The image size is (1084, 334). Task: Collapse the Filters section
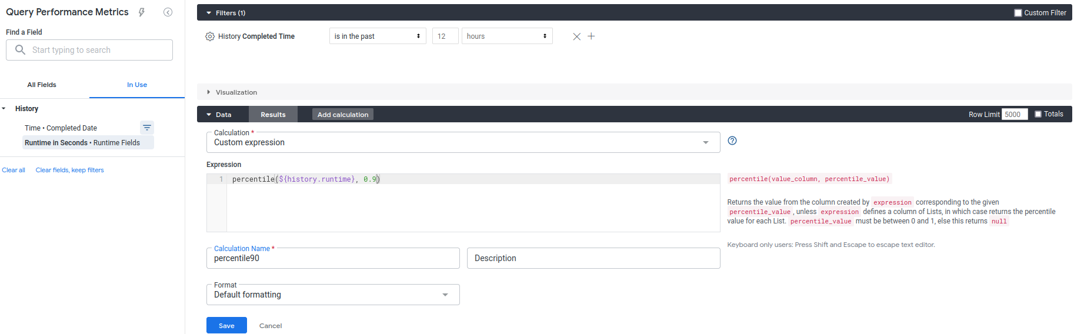(209, 13)
